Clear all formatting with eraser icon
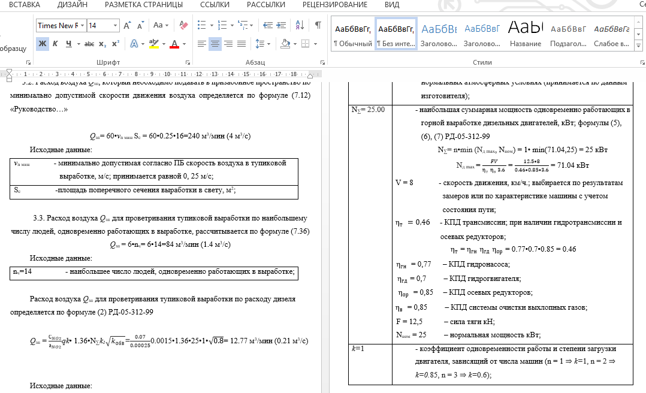This screenshot has height=393, width=646. click(x=183, y=26)
